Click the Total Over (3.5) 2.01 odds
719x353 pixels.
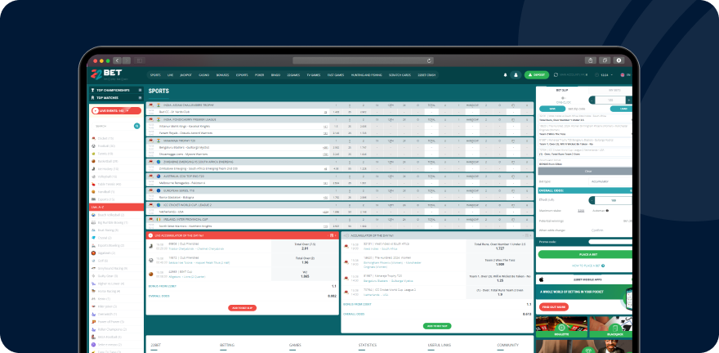click(305, 246)
